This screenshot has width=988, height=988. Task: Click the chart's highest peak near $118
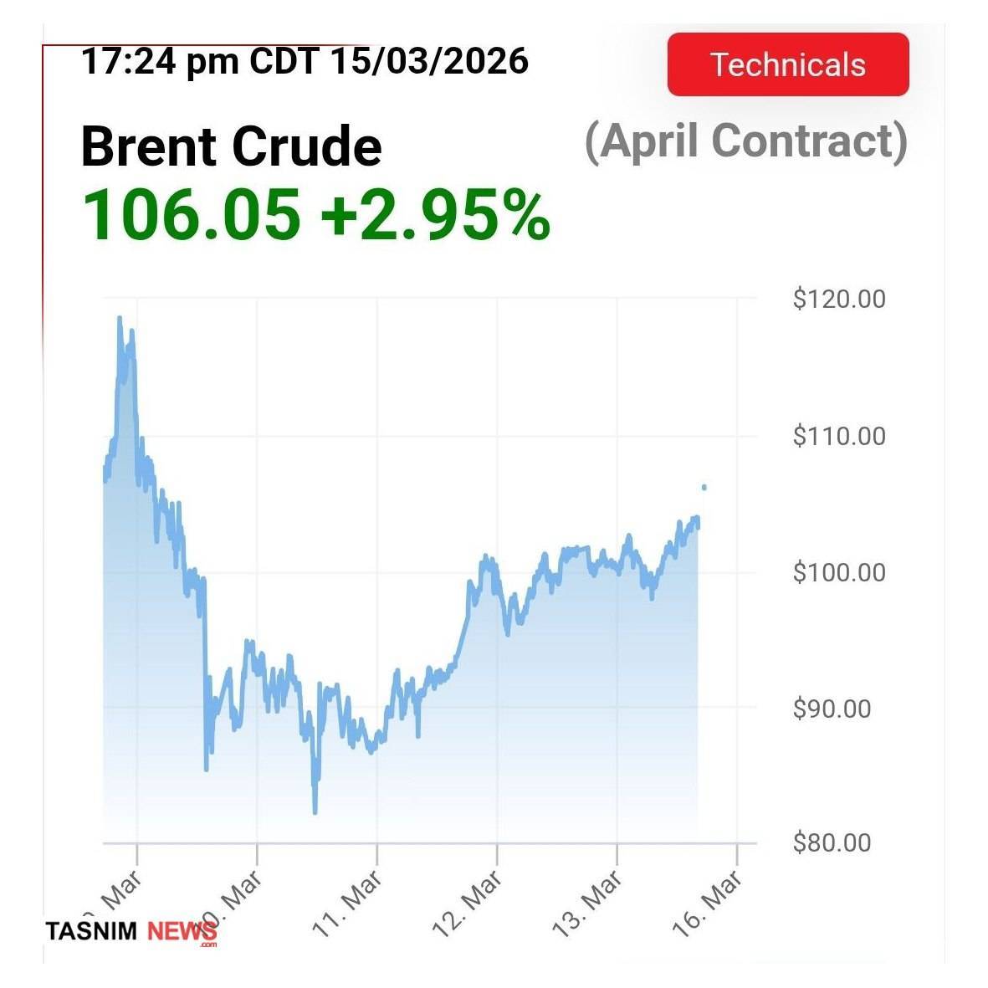pos(120,319)
